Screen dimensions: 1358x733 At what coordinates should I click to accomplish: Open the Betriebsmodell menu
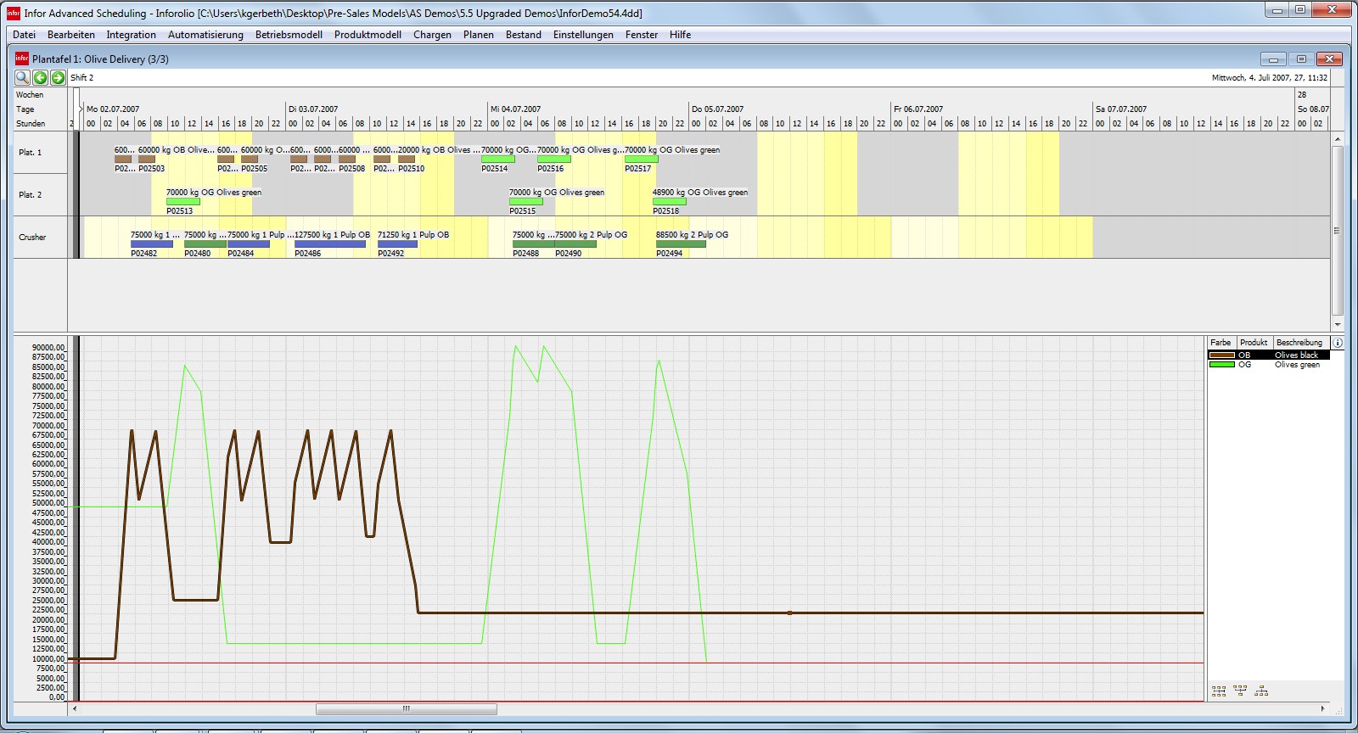289,35
